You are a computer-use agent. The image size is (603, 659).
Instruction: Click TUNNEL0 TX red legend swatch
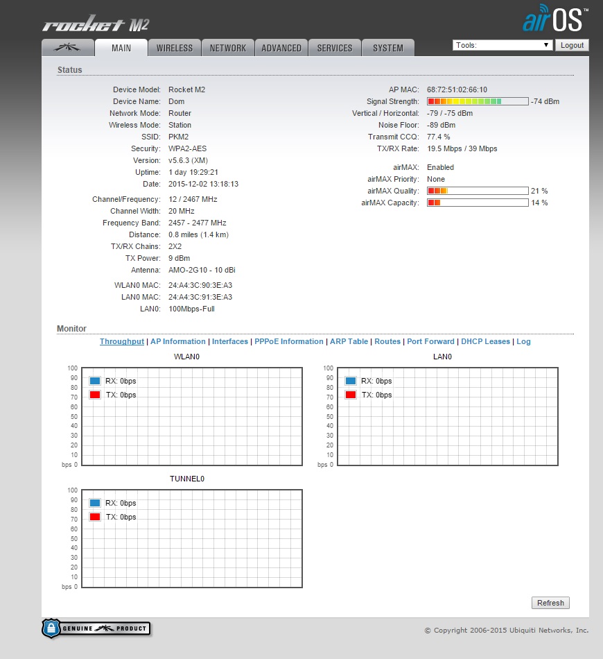[x=95, y=517]
